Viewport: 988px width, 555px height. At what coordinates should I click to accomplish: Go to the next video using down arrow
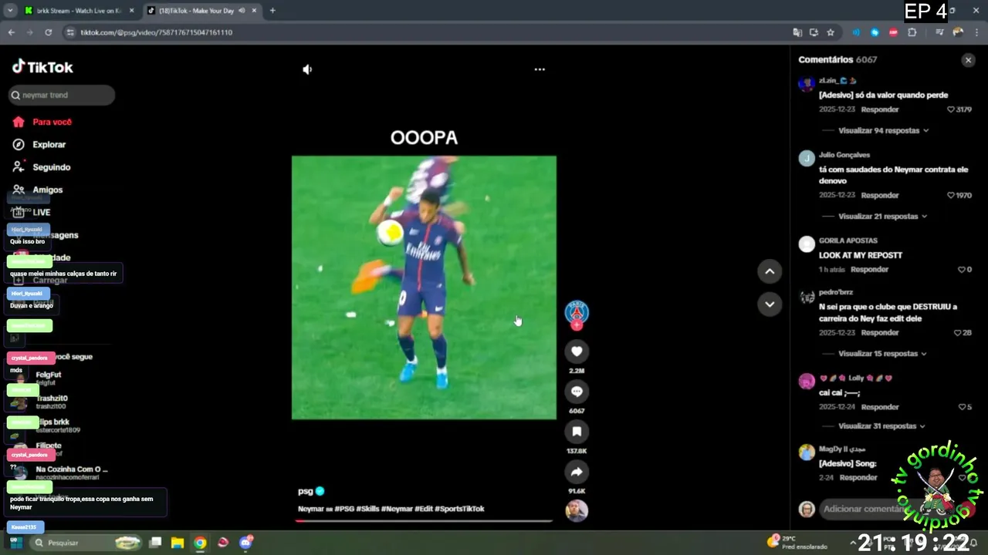click(770, 304)
